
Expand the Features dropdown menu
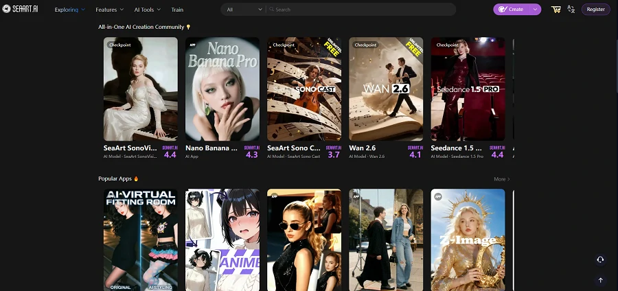(109, 10)
